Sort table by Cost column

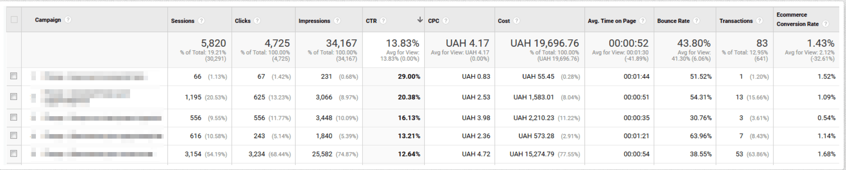coord(504,21)
